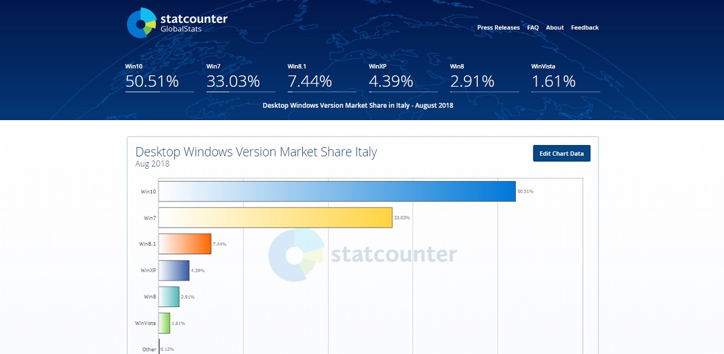This screenshot has width=724, height=354.
Task: Click the green WinVista chart bar
Action: coord(164,323)
